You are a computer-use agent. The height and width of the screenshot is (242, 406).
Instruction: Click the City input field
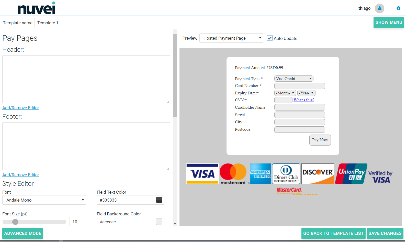click(300, 122)
